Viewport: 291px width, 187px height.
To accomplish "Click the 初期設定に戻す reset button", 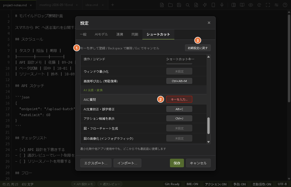I will tap(198, 48).
